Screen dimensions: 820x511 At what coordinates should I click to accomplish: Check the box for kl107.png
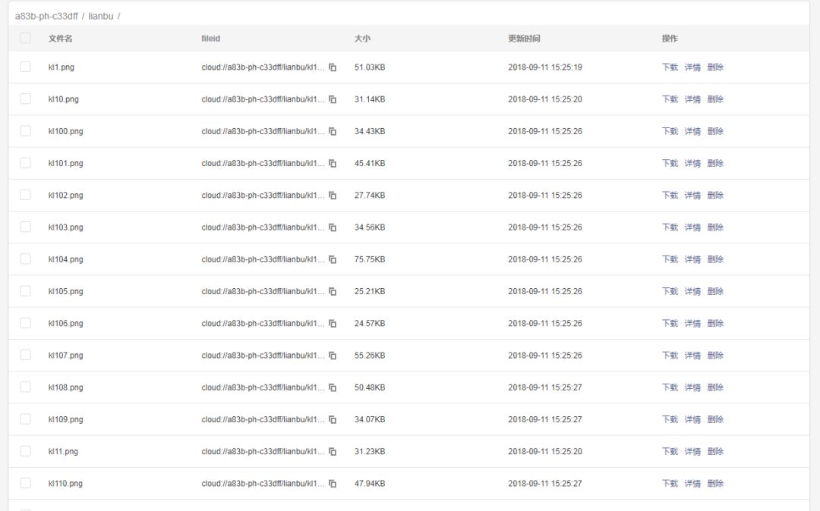(25, 355)
